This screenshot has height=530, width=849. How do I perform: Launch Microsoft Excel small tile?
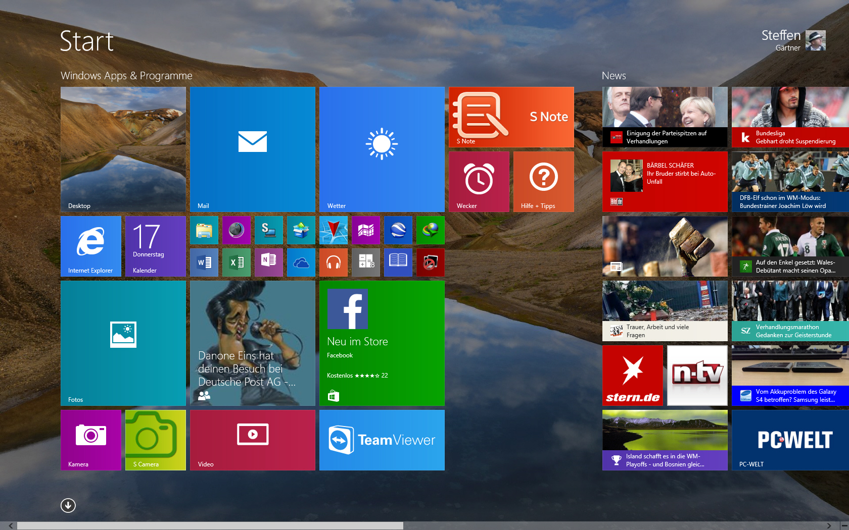pos(237,262)
